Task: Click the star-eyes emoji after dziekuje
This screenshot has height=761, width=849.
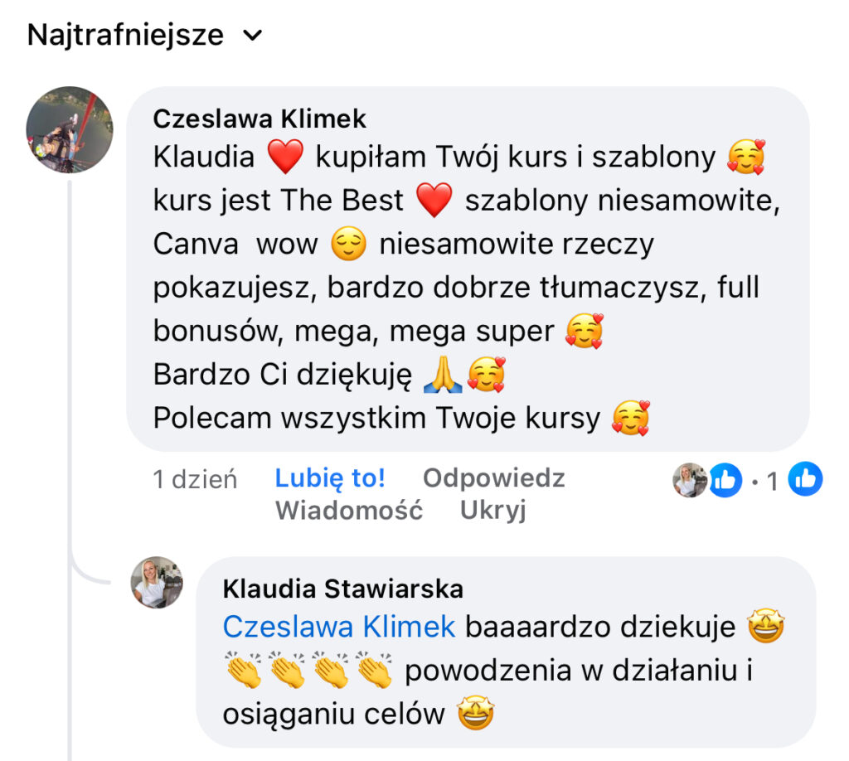Action: tap(765, 627)
